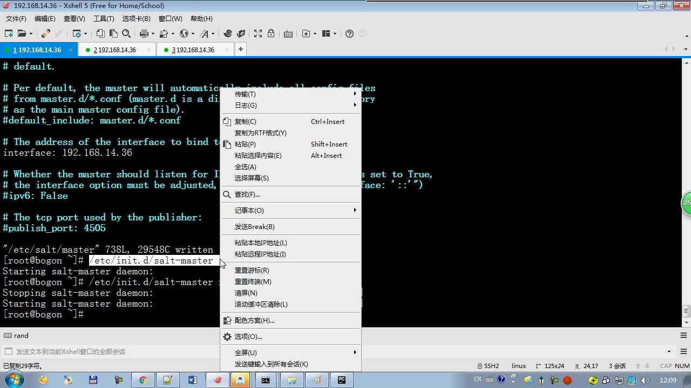Viewport: 691px width, 388px height.
Task: Open Chrome from the taskbar
Action: [143, 380]
